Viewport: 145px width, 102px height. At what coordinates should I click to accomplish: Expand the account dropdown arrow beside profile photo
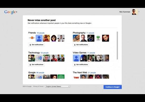139,12
